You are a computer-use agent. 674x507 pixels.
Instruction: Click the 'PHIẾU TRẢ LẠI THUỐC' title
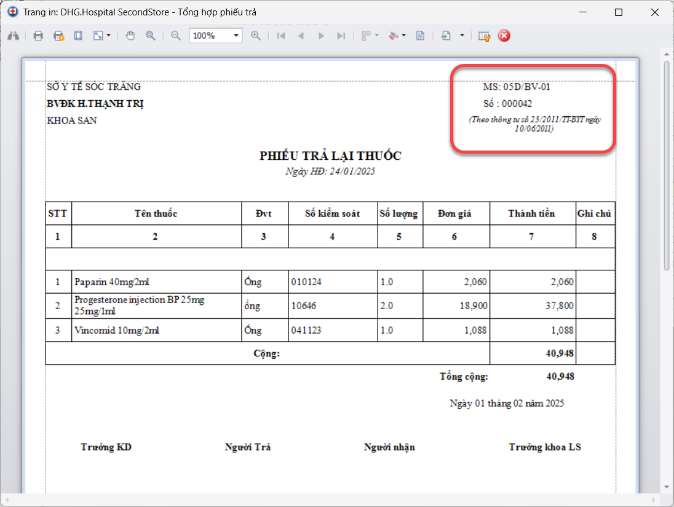[330, 155]
